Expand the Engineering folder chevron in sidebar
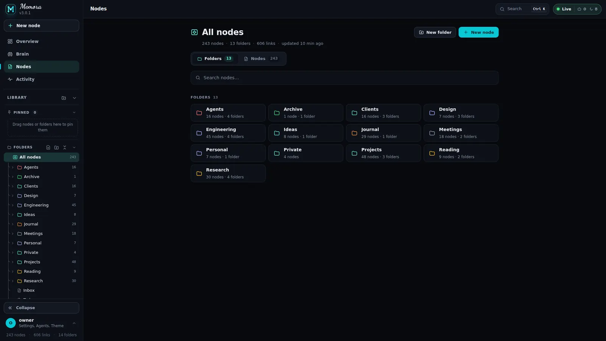The height and width of the screenshot is (341, 606). [x=13, y=205]
